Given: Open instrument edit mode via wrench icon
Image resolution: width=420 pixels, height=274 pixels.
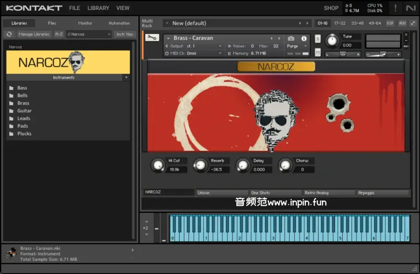Looking at the screenshot, I should (152, 38).
